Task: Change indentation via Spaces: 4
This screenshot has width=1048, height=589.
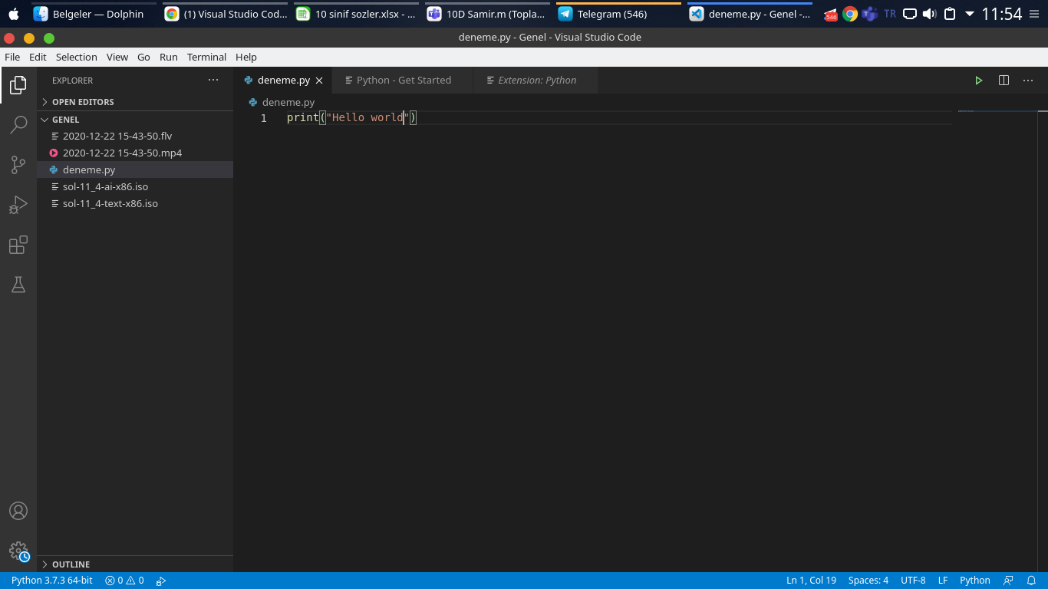Action: pos(868,581)
